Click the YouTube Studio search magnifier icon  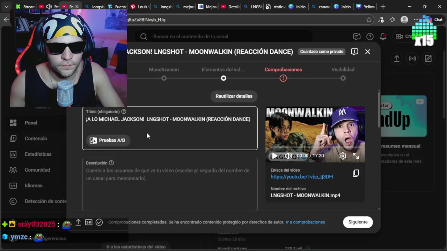(144, 37)
